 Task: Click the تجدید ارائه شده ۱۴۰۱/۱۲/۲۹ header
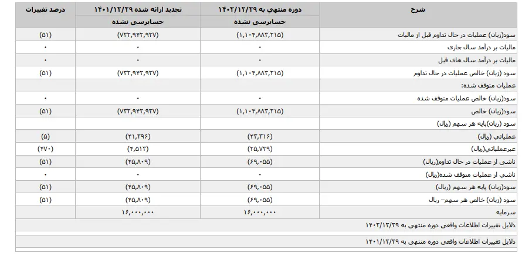[x=138, y=9]
